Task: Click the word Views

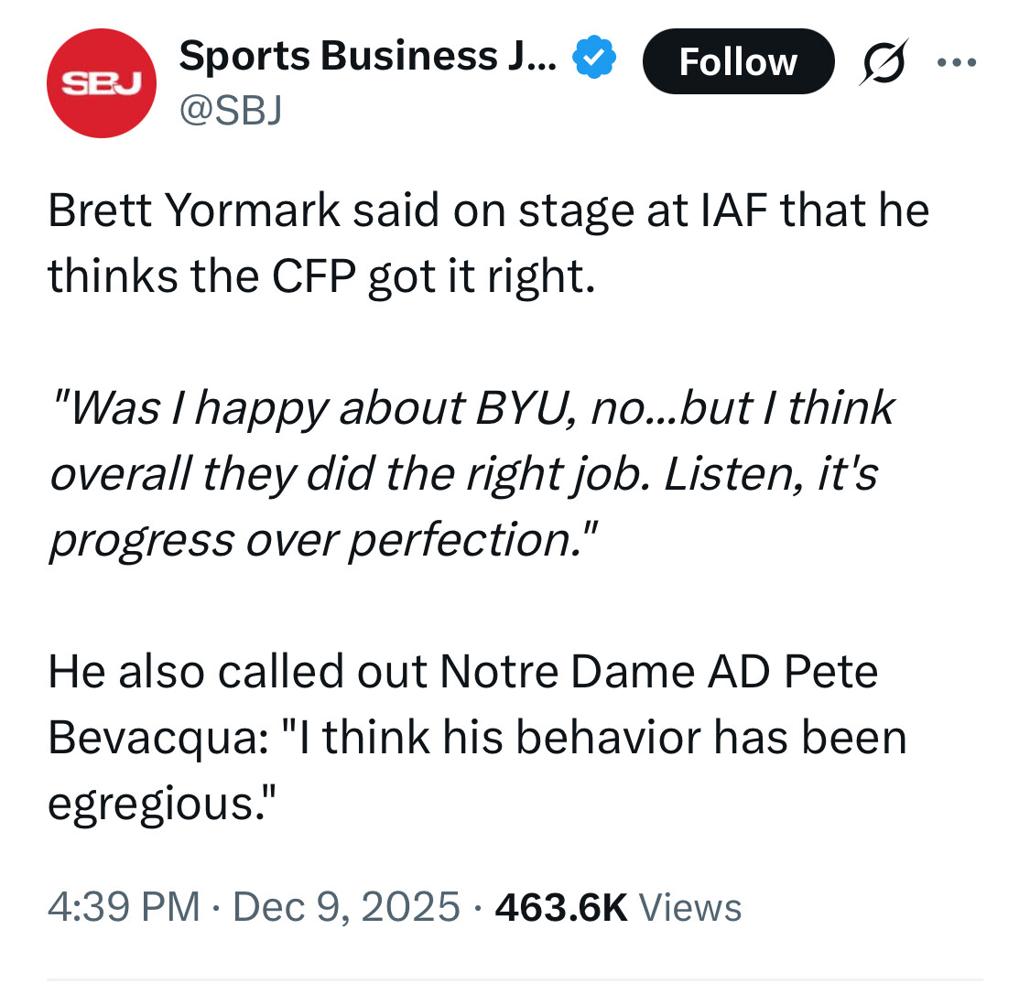Action: pyautogui.click(x=690, y=907)
